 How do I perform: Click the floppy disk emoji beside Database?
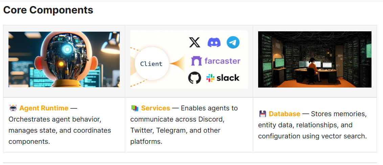(263, 114)
